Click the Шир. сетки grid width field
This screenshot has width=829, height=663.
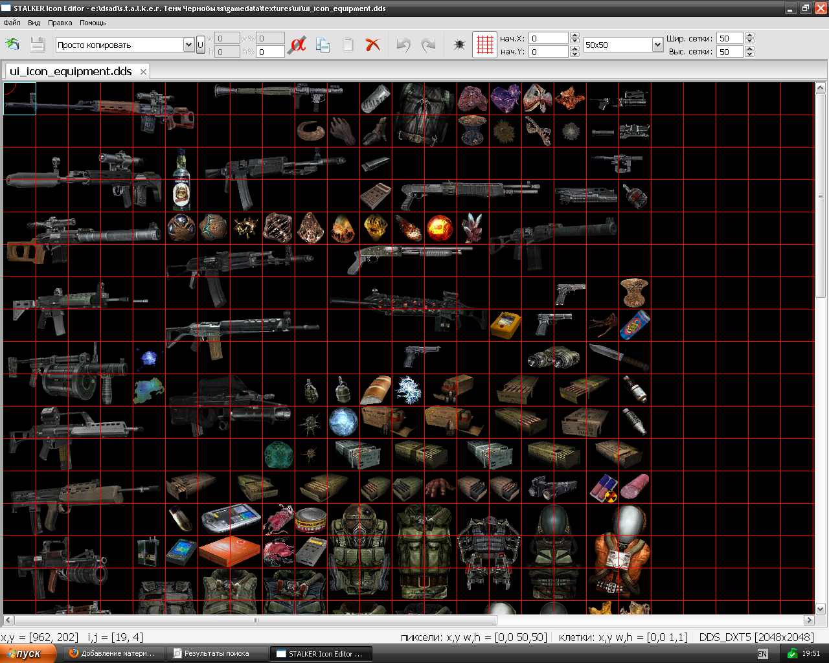point(730,38)
